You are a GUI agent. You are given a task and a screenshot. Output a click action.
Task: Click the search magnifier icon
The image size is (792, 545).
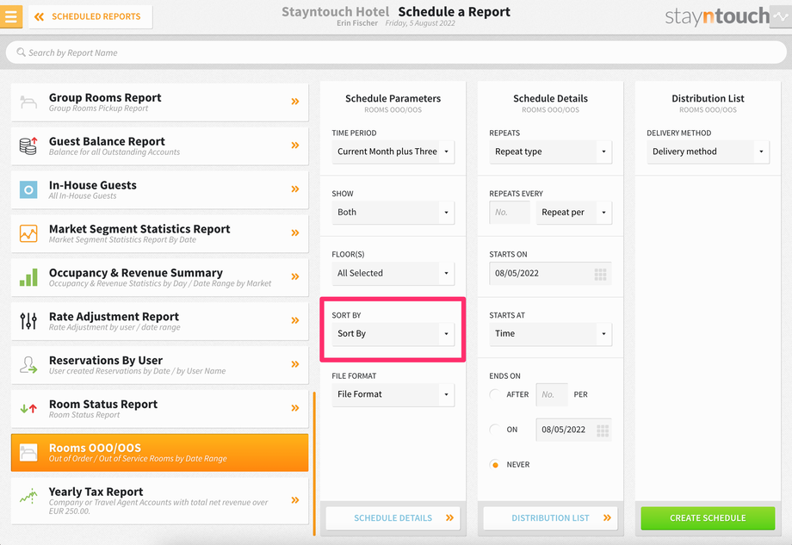click(x=21, y=52)
